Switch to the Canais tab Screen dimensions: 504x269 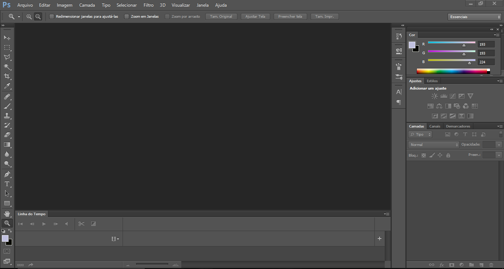[x=435, y=126]
